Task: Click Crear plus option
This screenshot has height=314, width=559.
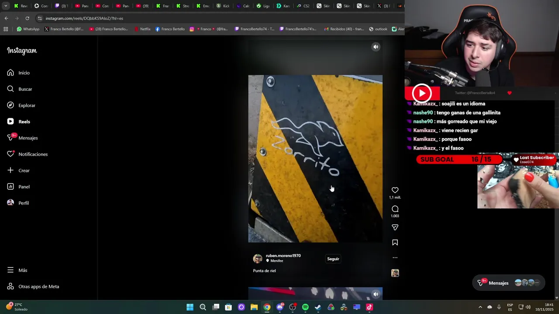Action: 18,171
